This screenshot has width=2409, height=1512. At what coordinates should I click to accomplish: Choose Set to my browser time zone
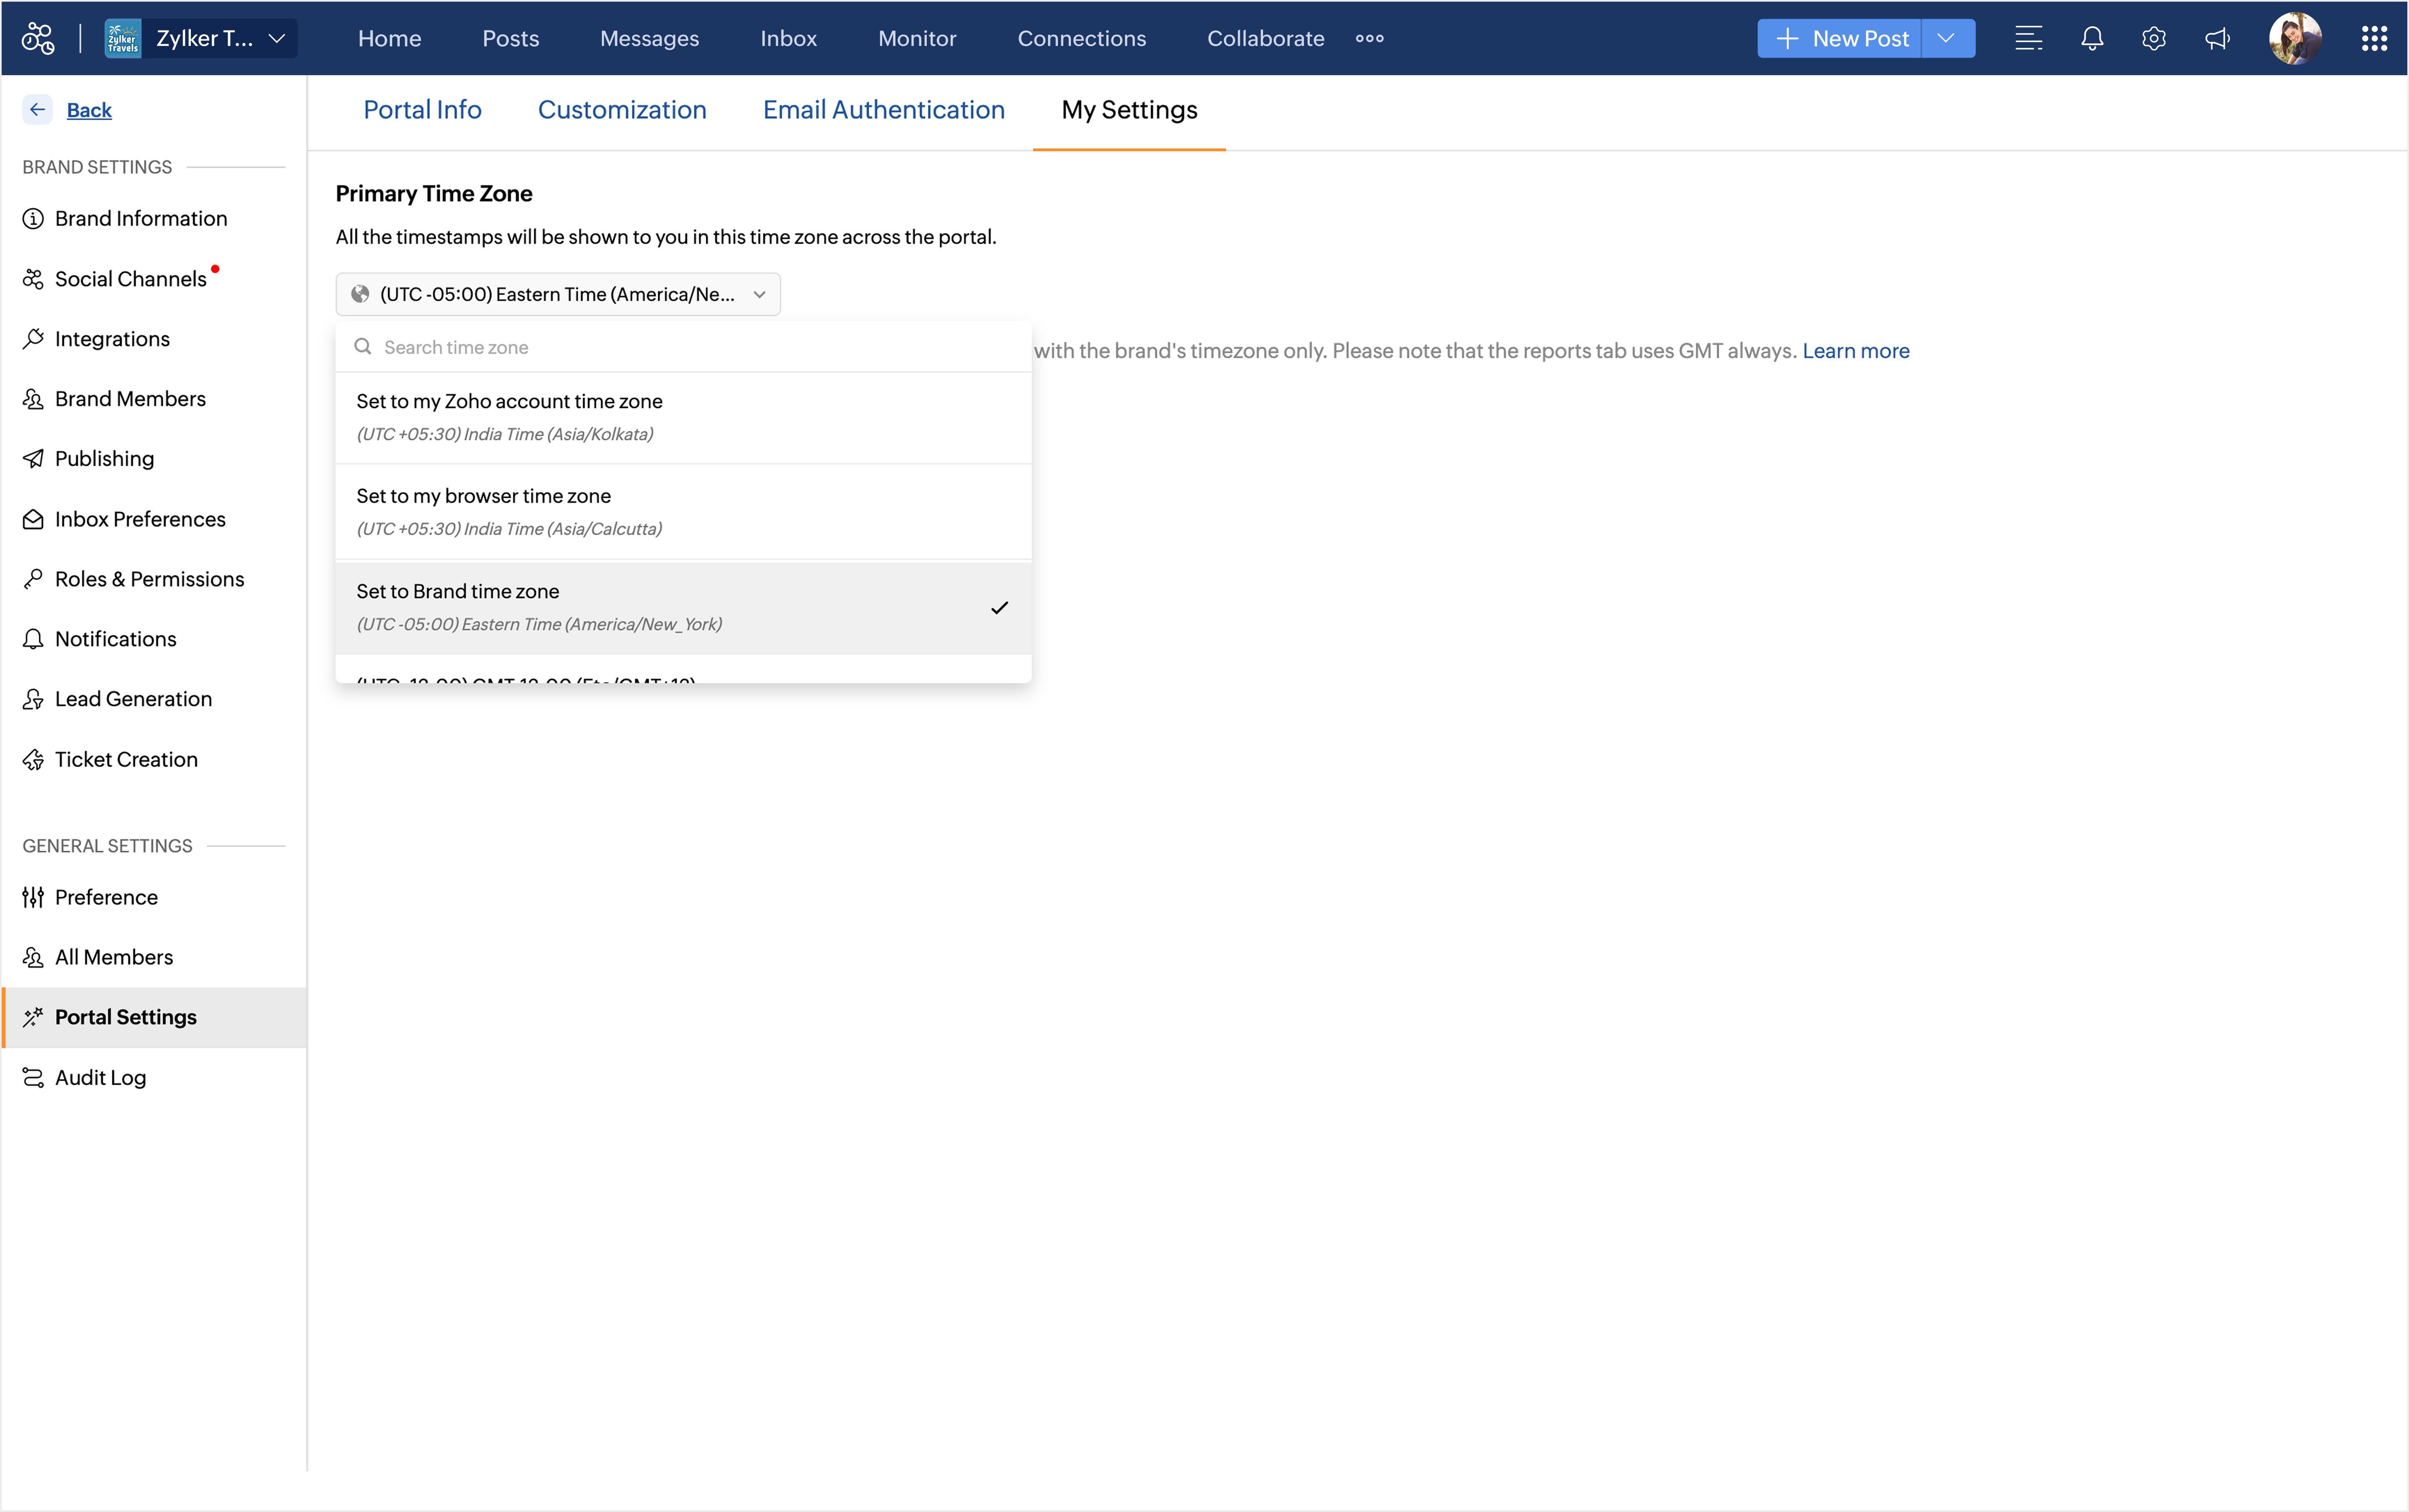[683, 511]
